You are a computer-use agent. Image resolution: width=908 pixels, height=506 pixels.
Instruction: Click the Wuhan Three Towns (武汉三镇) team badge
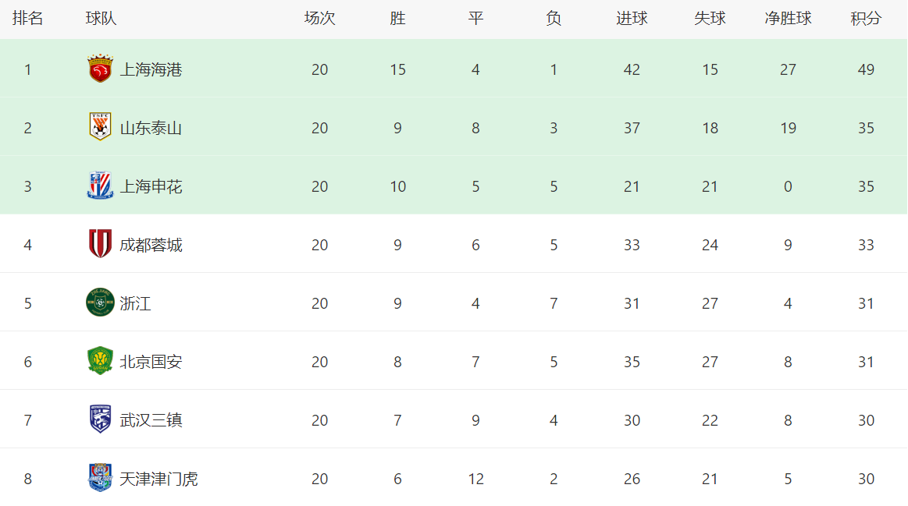pos(100,419)
